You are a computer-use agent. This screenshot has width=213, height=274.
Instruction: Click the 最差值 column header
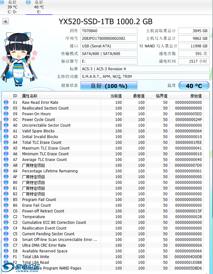[x=135, y=96]
